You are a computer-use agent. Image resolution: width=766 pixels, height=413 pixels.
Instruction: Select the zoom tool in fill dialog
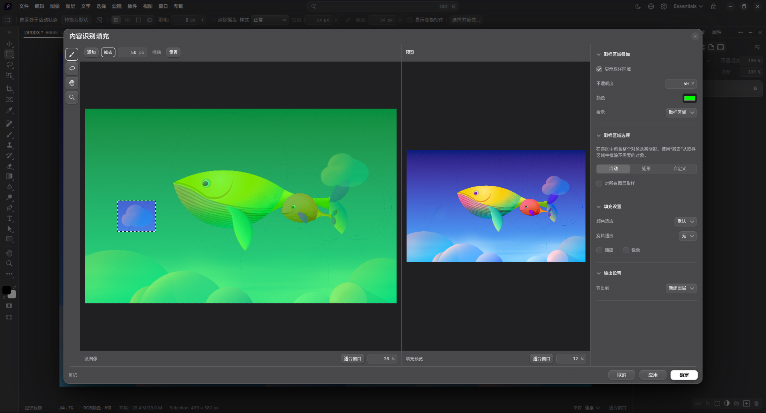pos(72,97)
